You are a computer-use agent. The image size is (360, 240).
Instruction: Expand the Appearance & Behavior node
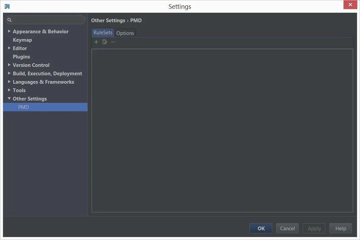pos(9,31)
